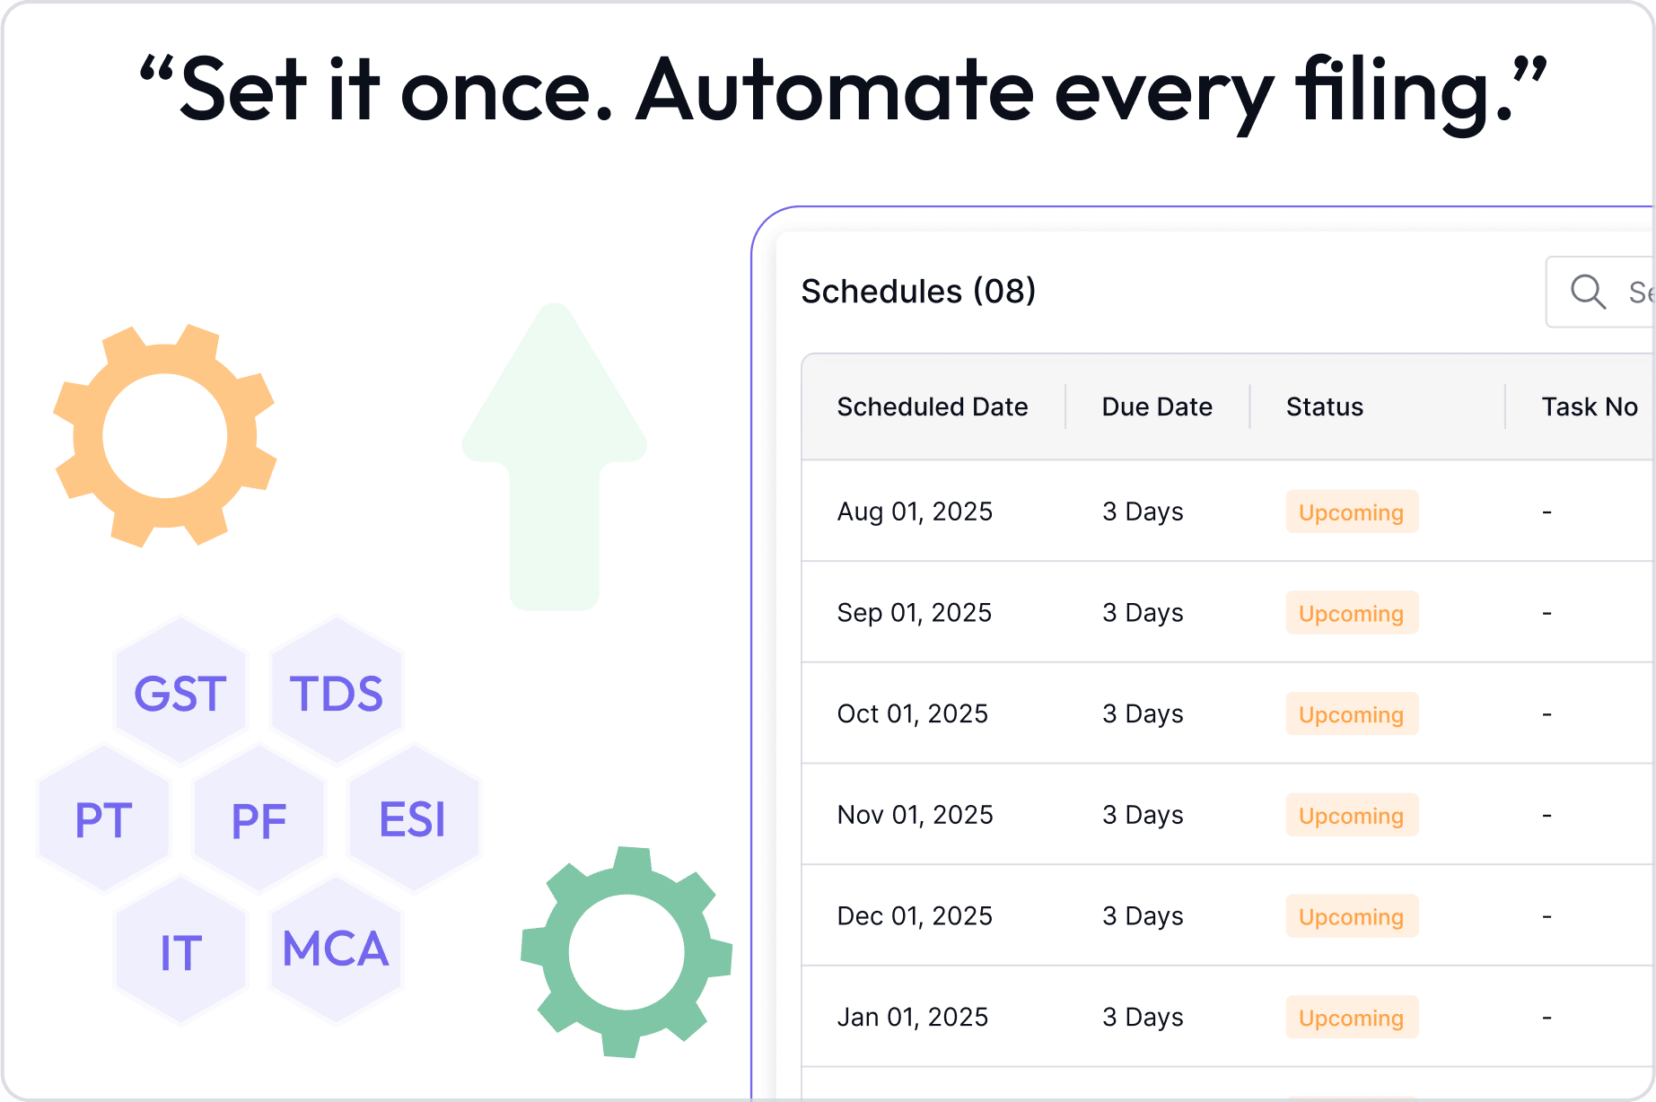The image size is (1656, 1102).
Task: Select the ESI hexagon badge
Action: click(x=414, y=818)
